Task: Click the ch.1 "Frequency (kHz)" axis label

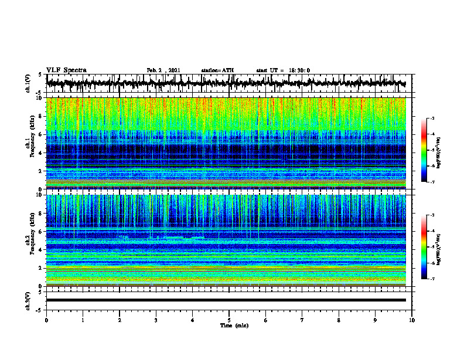Action: [32, 137]
